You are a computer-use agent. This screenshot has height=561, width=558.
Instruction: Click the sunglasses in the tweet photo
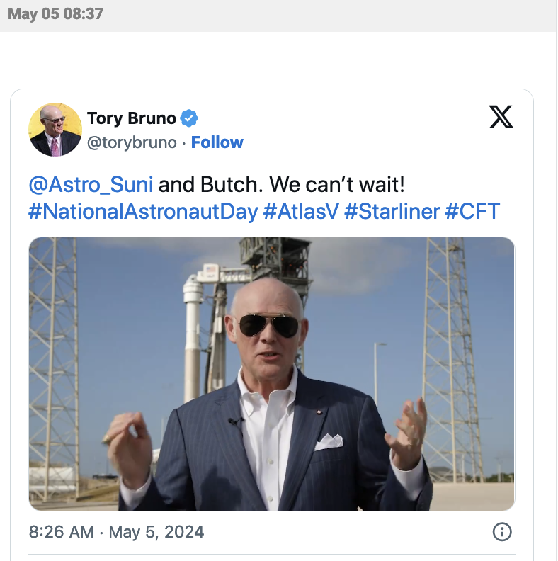(268, 325)
